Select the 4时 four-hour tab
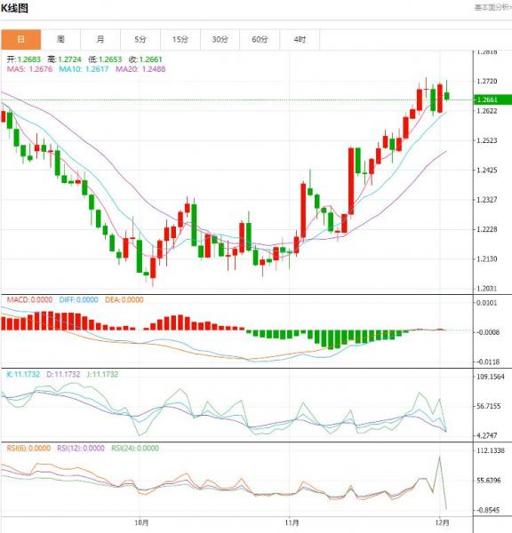This screenshot has height=533, width=512. [x=300, y=39]
